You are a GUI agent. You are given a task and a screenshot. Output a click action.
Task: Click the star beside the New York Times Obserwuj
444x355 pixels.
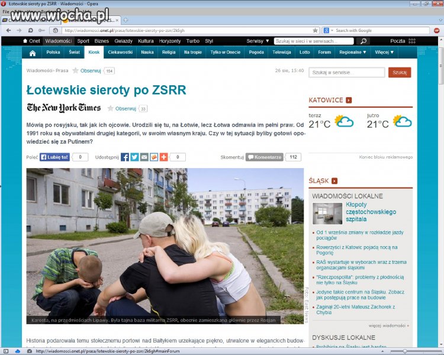click(x=111, y=108)
